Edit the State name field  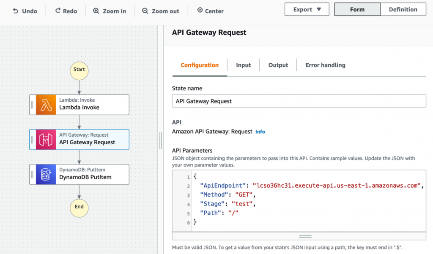299,101
